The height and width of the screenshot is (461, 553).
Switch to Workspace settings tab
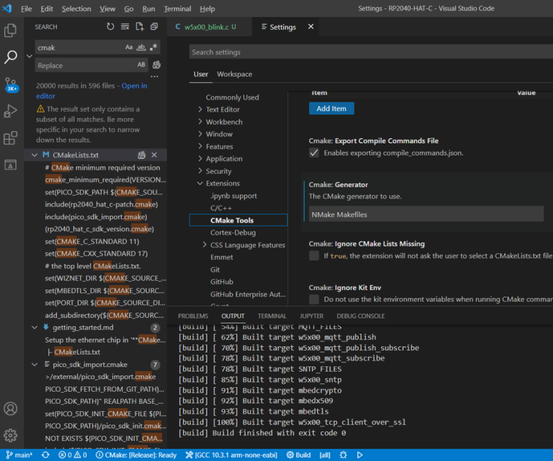tap(234, 74)
